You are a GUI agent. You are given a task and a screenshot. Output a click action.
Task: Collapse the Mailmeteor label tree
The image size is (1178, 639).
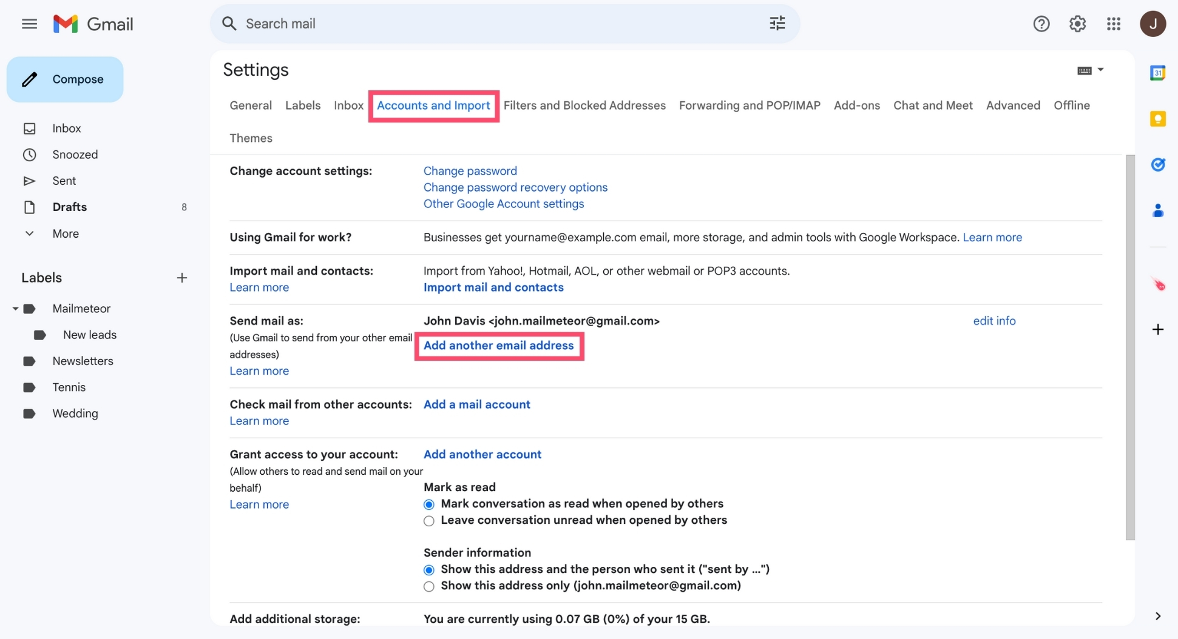[15, 309]
